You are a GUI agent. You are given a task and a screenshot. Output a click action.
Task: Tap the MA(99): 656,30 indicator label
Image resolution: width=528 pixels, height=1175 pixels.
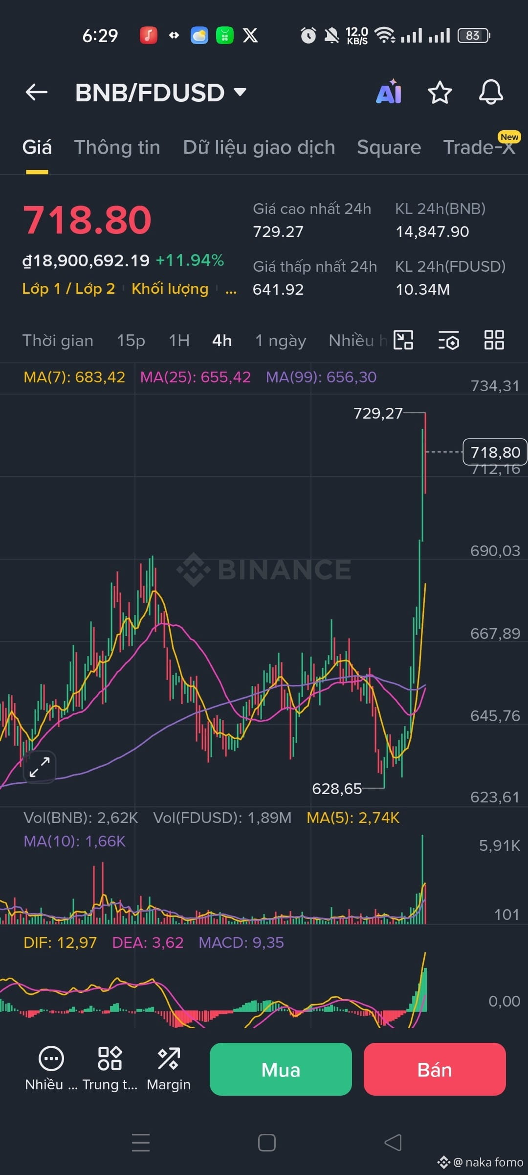click(x=321, y=377)
